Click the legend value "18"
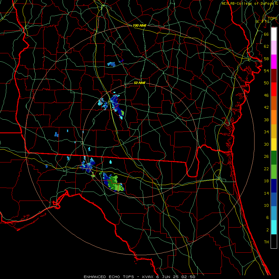 [x=266, y=181]
